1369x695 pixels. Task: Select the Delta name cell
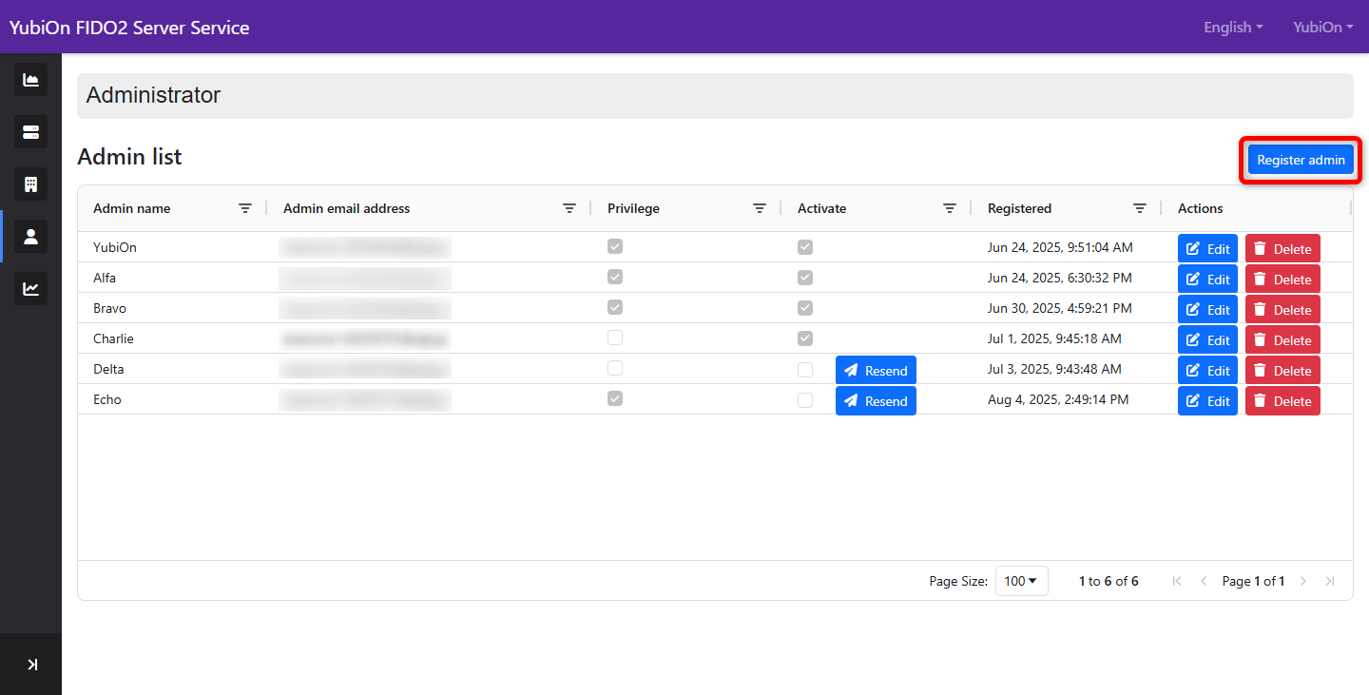coord(108,369)
